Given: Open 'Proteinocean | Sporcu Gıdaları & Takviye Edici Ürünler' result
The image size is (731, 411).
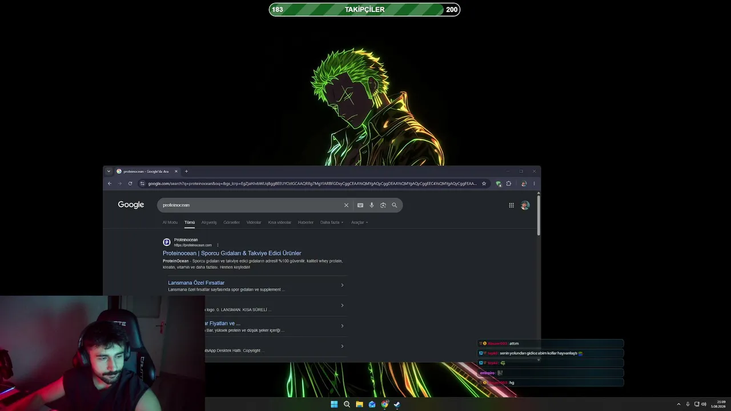Looking at the screenshot, I should [232, 253].
